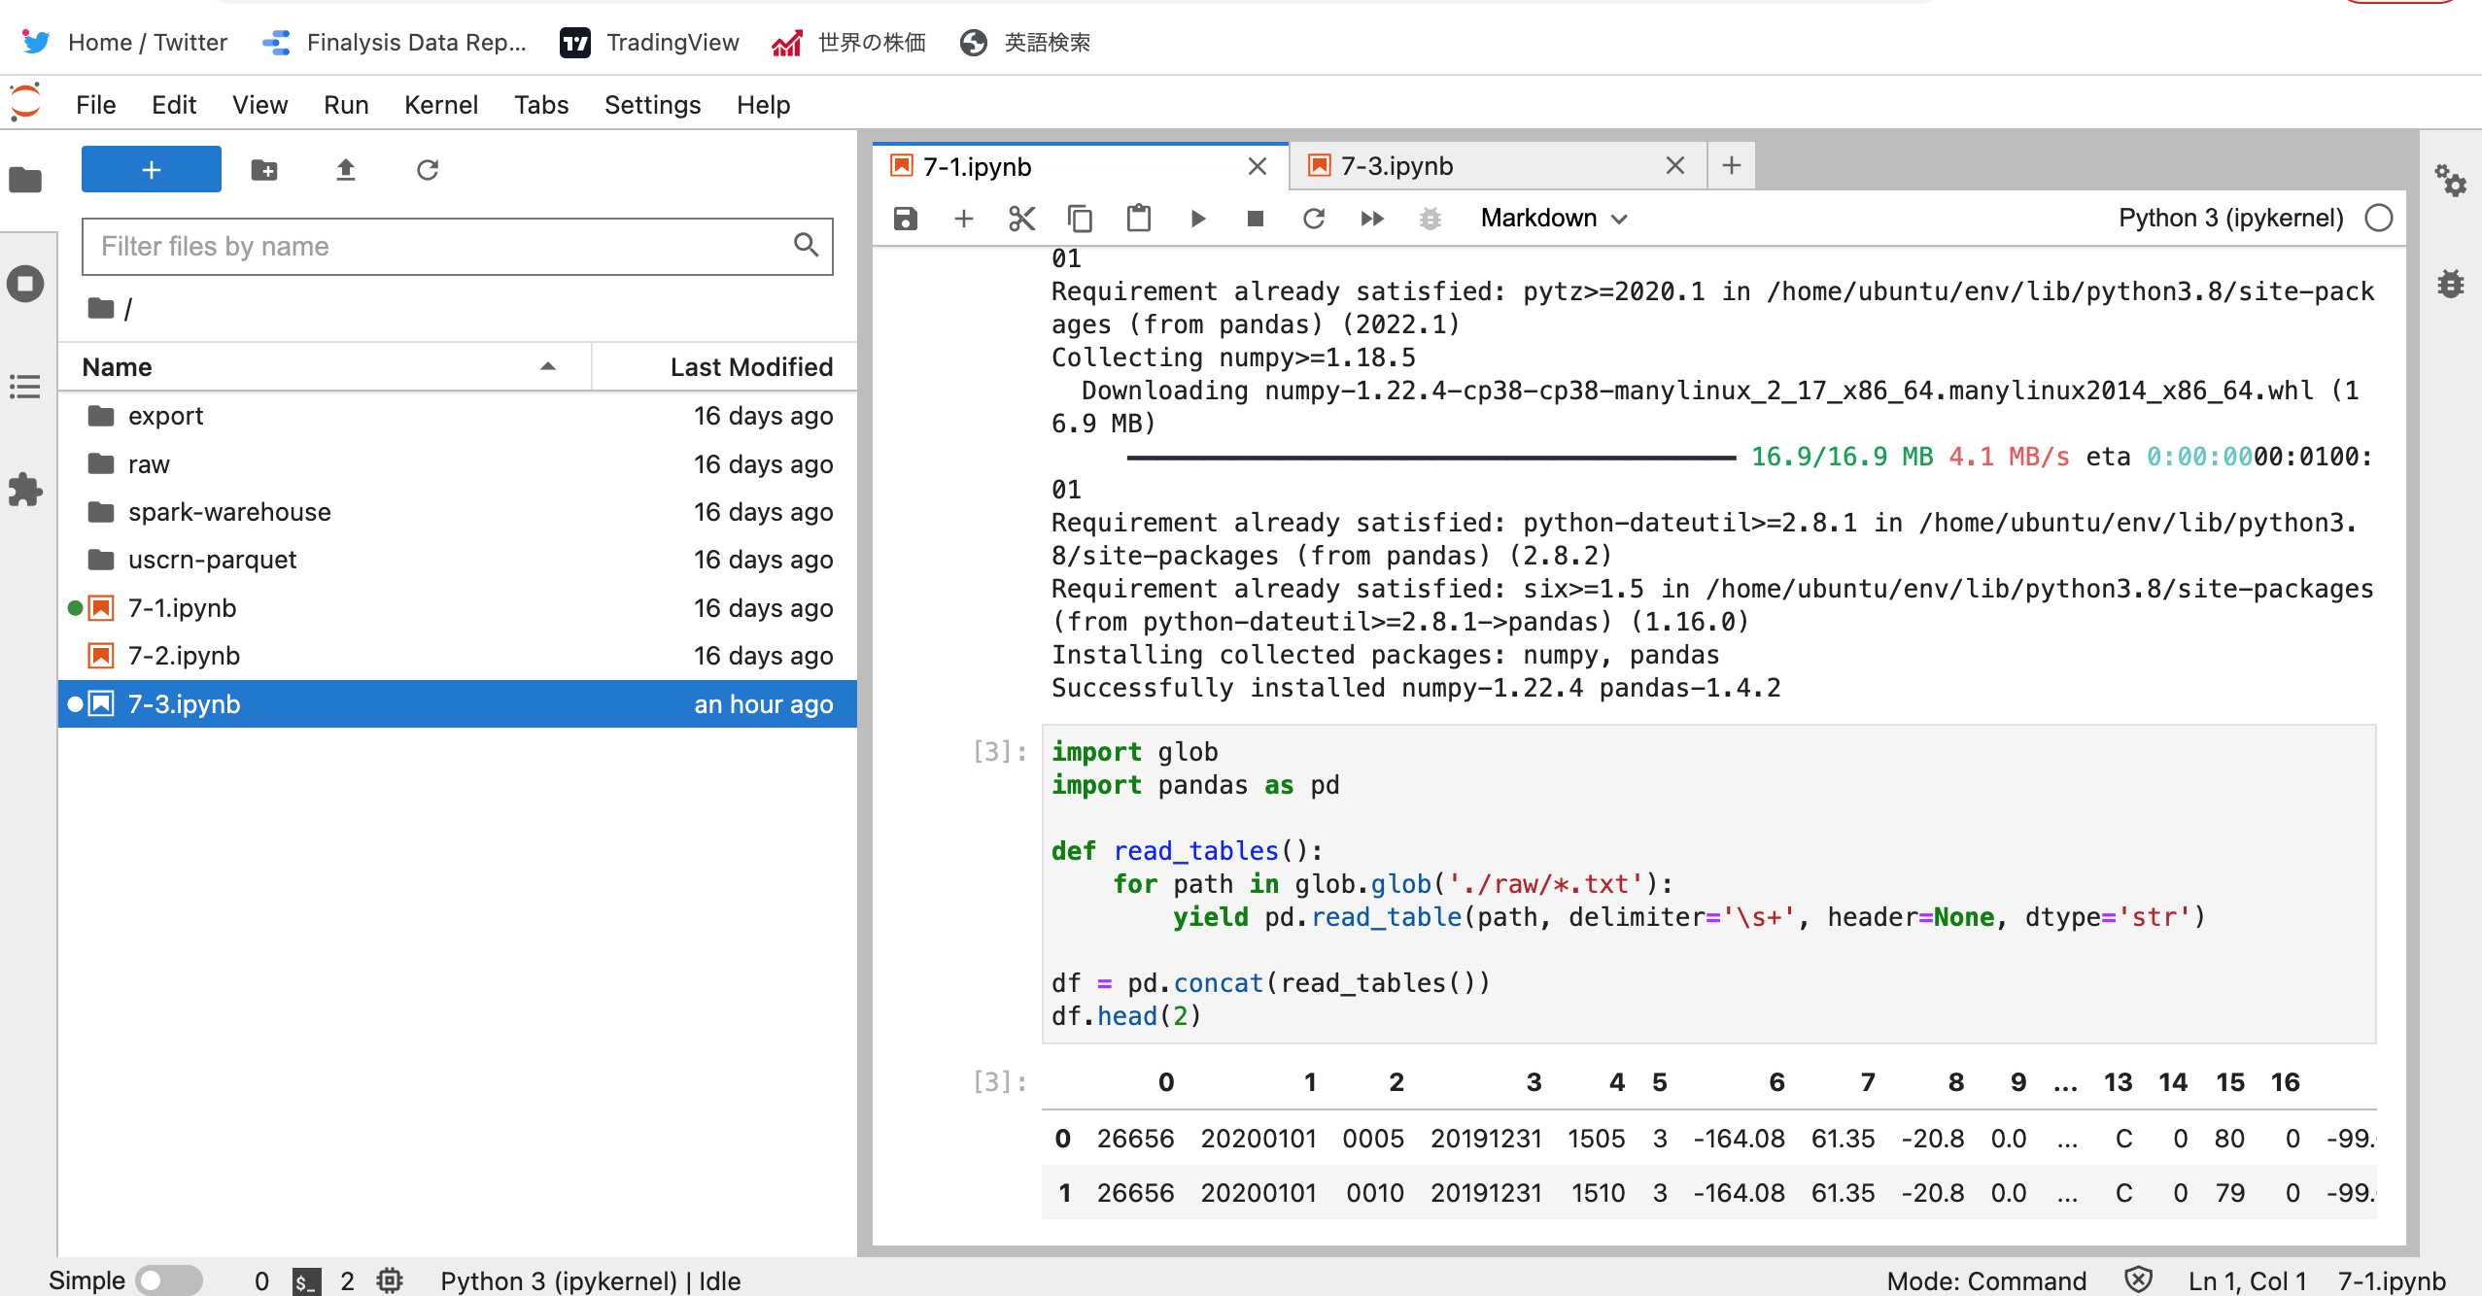The width and height of the screenshot is (2482, 1296).
Task: Click the terminal count icon in status bar
Action: coord(306,1281)
